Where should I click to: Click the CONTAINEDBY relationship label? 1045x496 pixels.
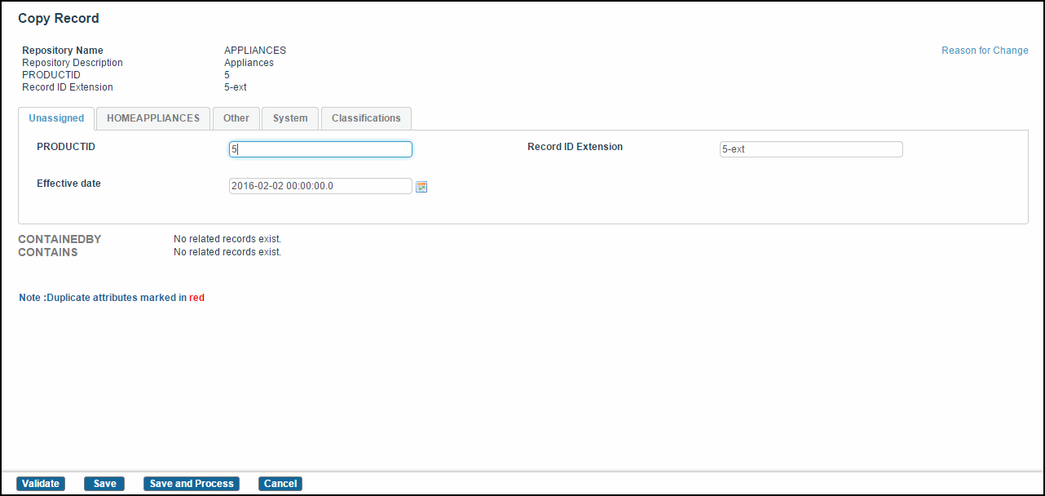60,239
